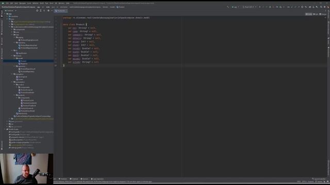Switch the editor to Design view mode

click(323, 14)
